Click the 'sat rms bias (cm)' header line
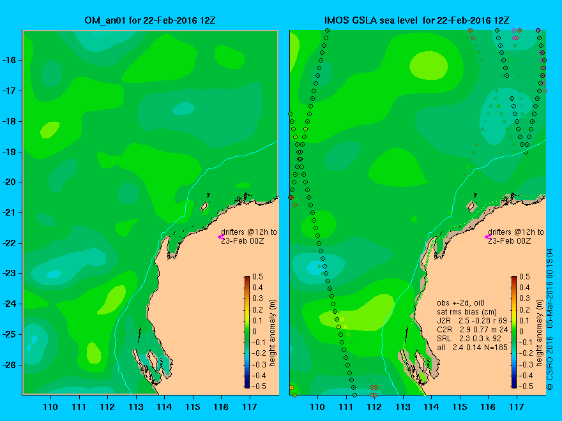Viewport: 562px width, 421px height. point(467,312)
